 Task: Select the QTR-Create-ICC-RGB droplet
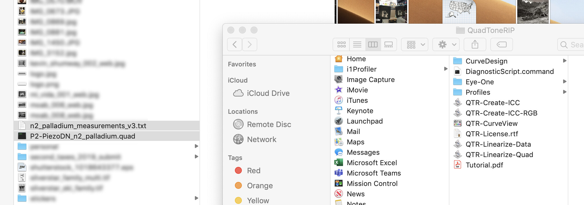501,113
